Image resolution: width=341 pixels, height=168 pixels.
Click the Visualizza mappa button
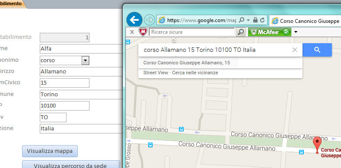pos(50,151)
